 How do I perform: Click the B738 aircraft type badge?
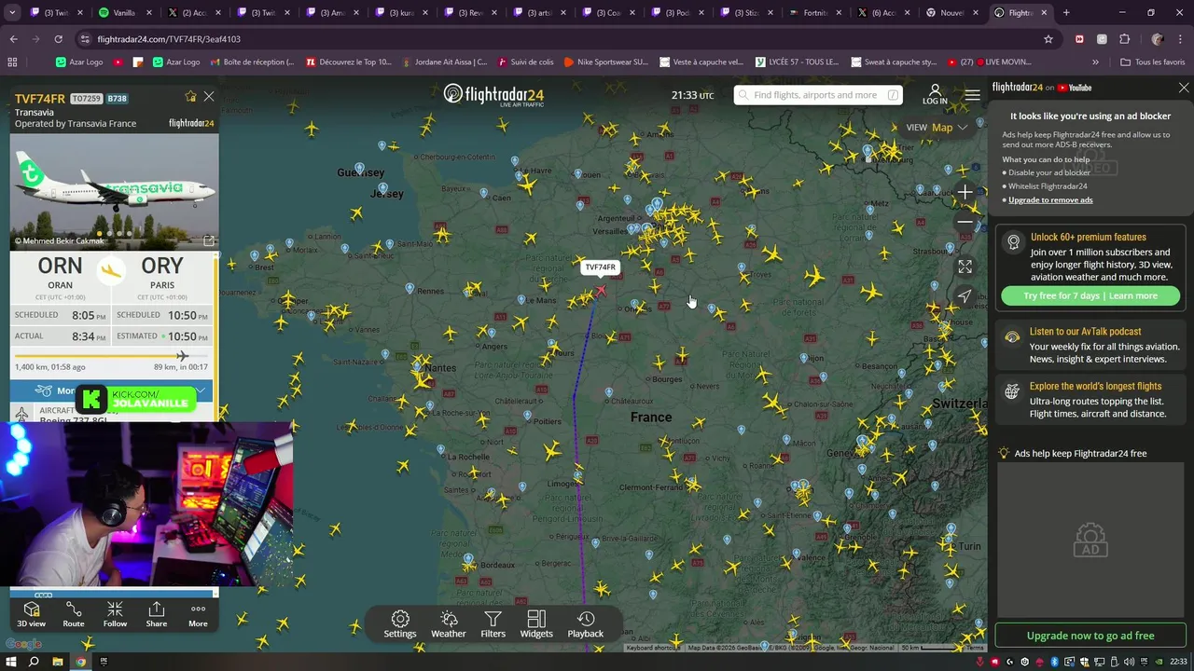[x=117, y=99]
